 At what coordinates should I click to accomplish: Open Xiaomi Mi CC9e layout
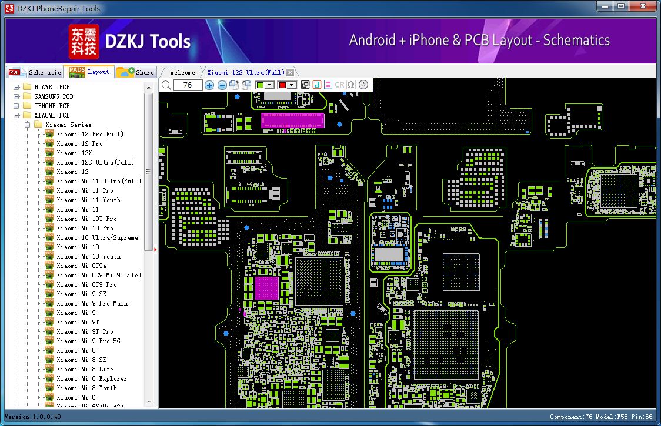pos(81,266)
